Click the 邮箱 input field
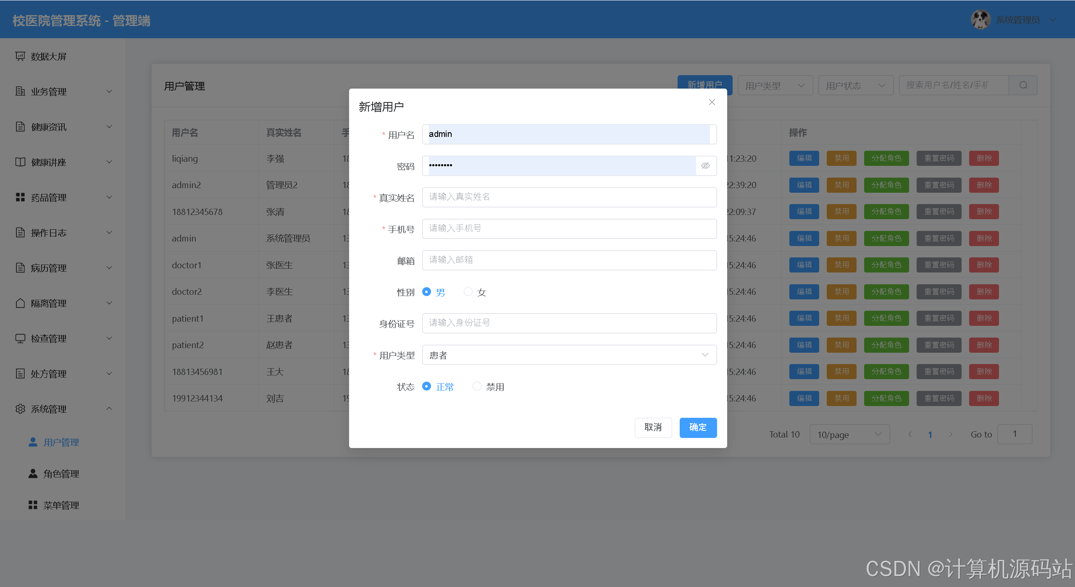This screenshot has height=587, width=1075. point(569,260)
